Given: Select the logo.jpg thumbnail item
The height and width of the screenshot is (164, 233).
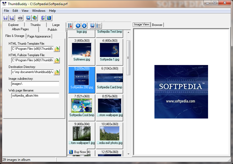Looking at the screenshot, I should (82, 33).
